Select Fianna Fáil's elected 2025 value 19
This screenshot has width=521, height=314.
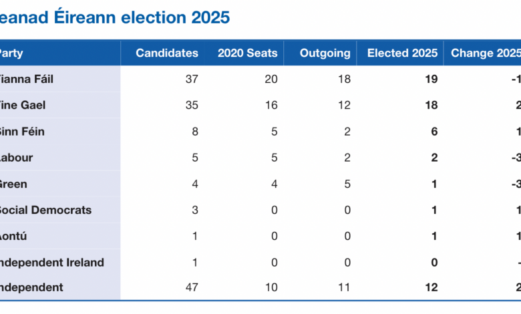tap(431, 80)
